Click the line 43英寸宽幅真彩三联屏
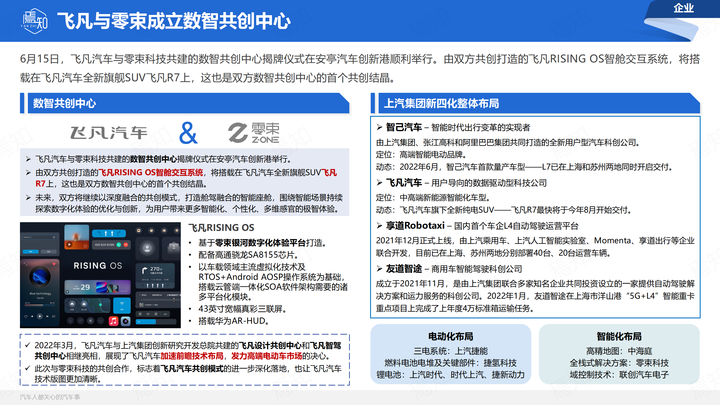The height and width of the screenshot is (405, 720). 242,309
